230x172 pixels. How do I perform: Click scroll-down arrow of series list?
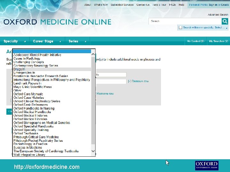[93, 151]
